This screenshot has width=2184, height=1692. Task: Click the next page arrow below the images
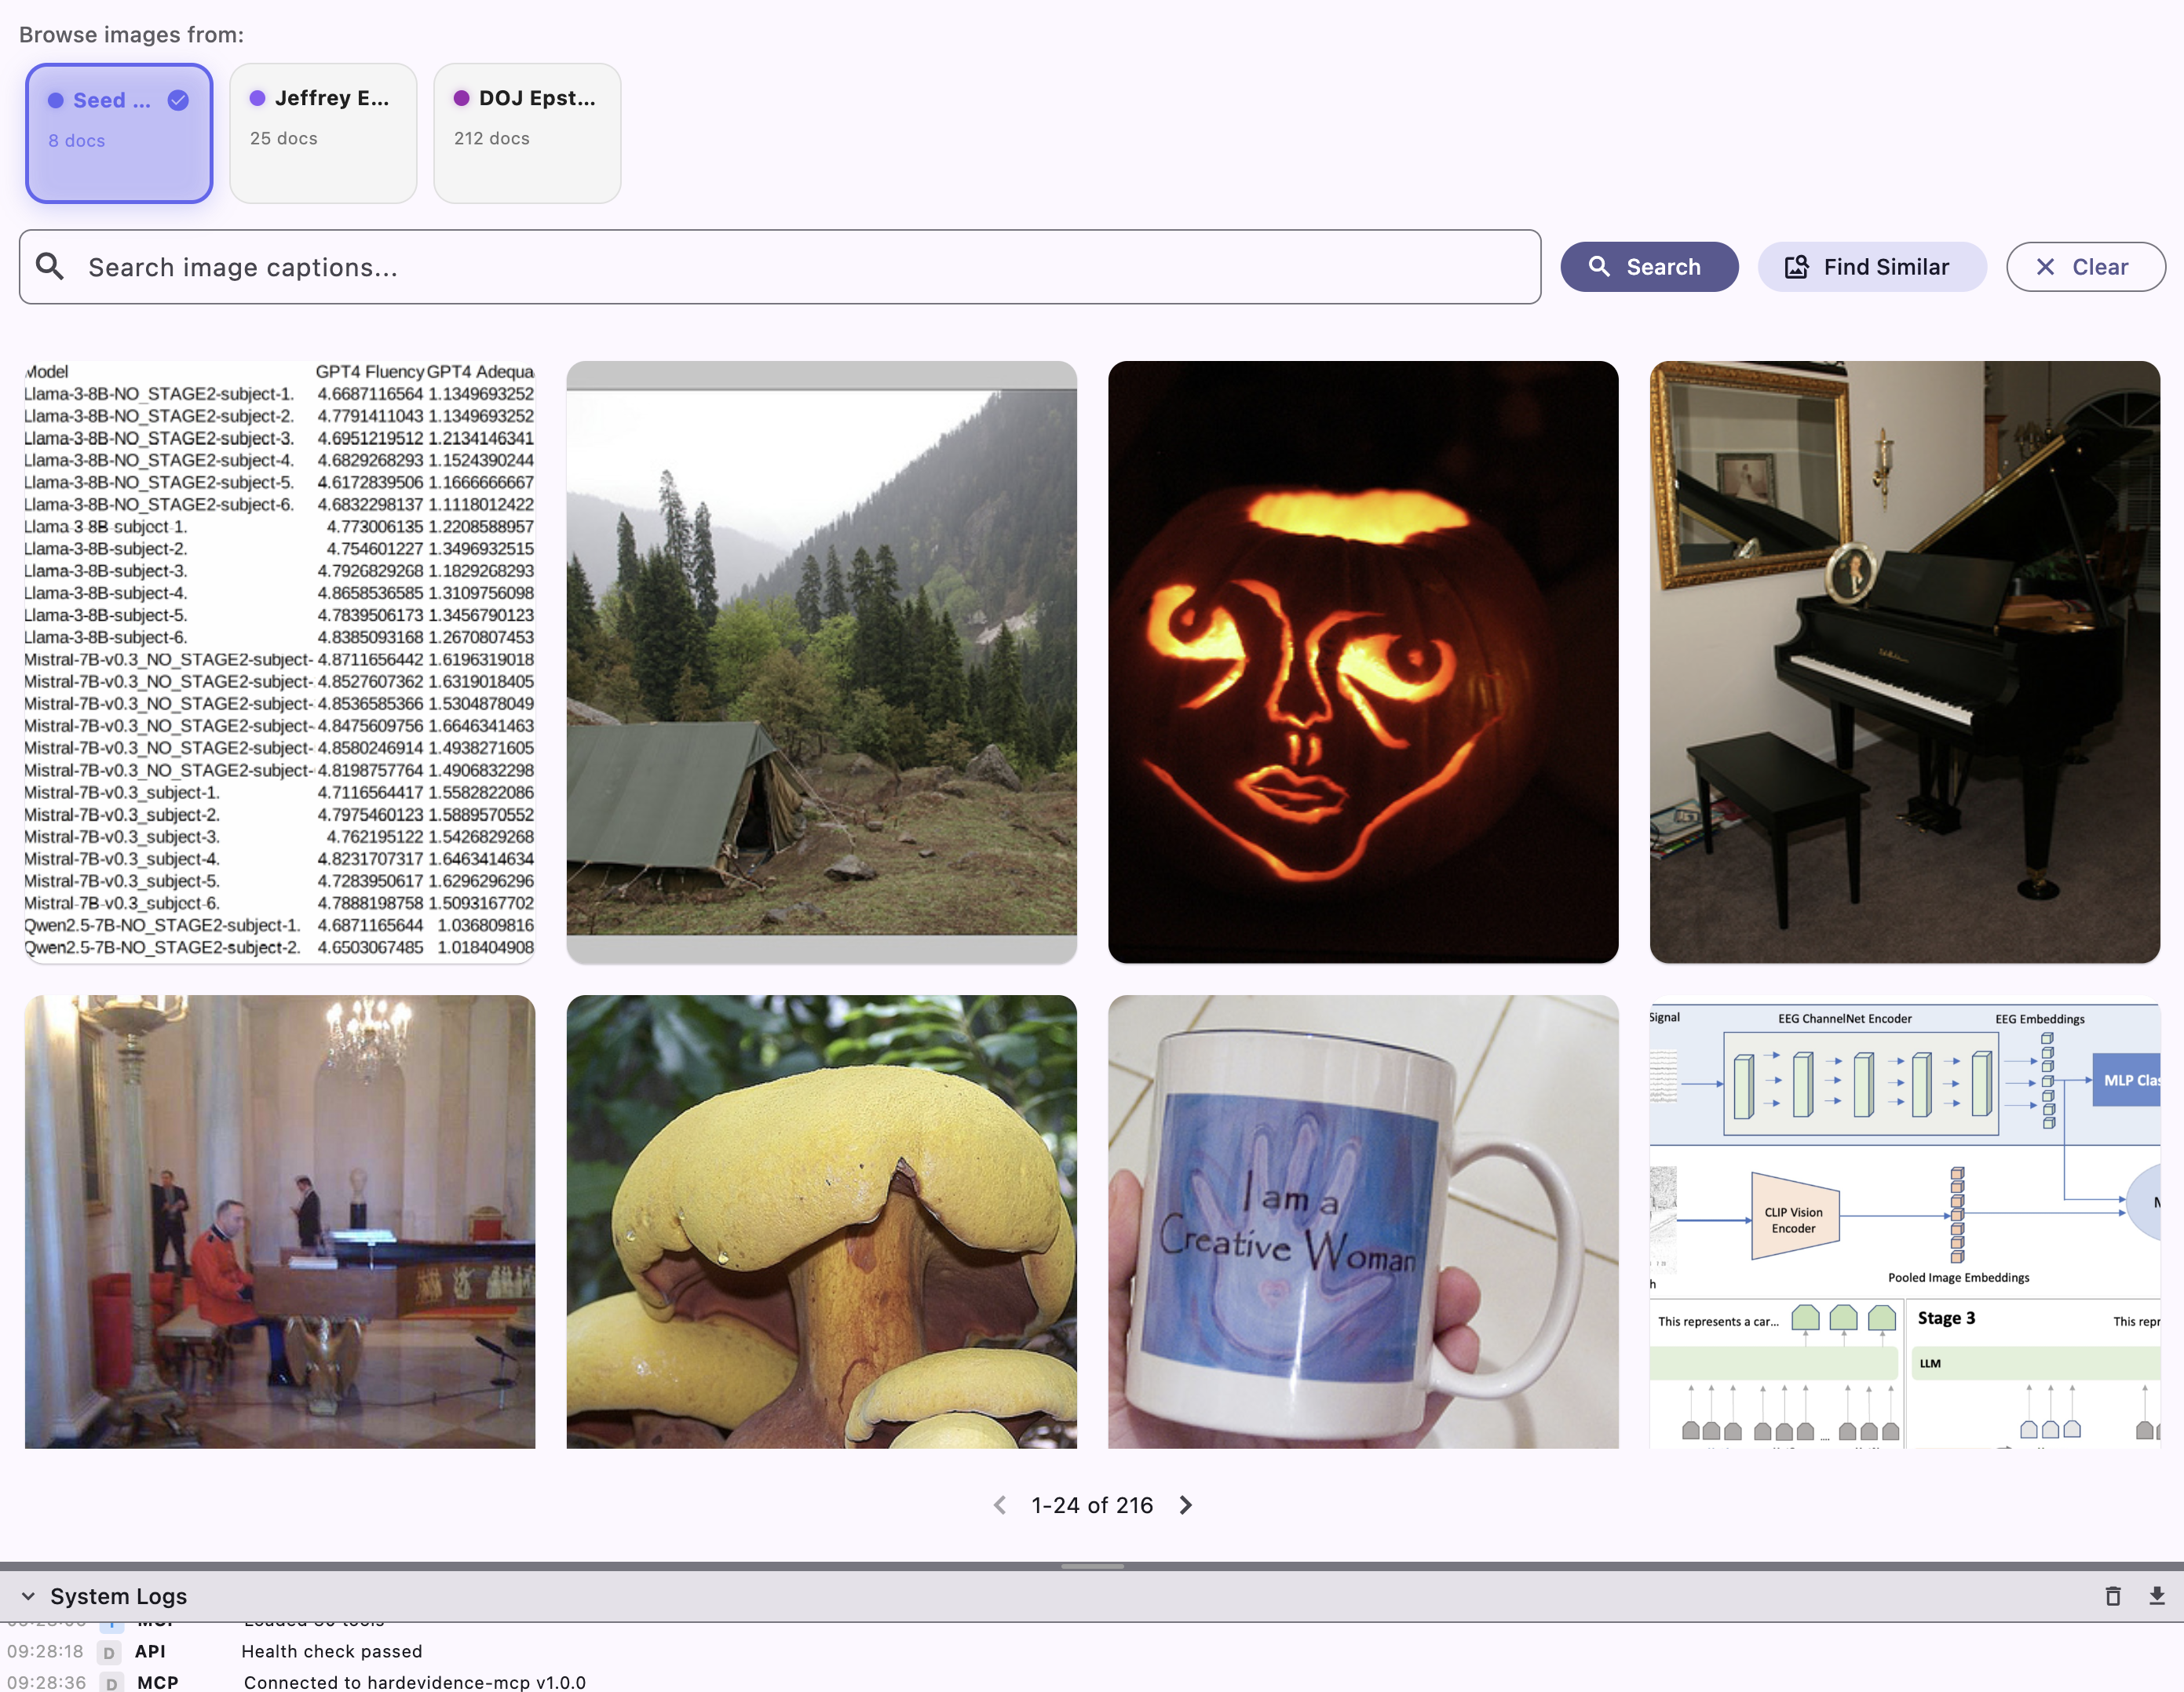1185,1505
